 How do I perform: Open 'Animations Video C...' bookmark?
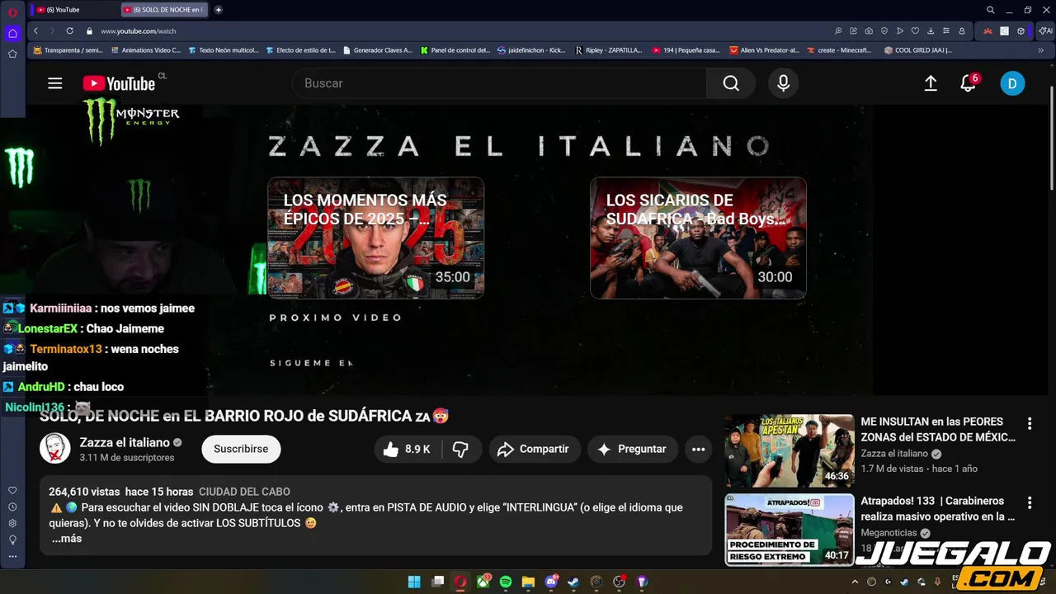pos(145,49)
